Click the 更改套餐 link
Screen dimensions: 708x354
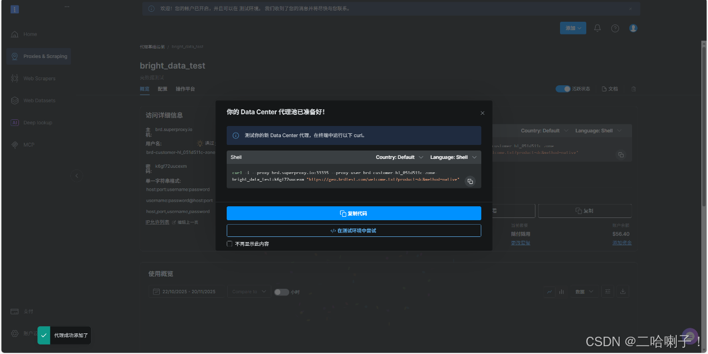coord(520,243)
